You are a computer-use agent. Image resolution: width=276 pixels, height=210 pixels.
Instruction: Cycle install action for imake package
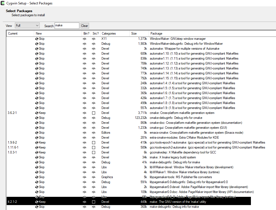point(37,157)
